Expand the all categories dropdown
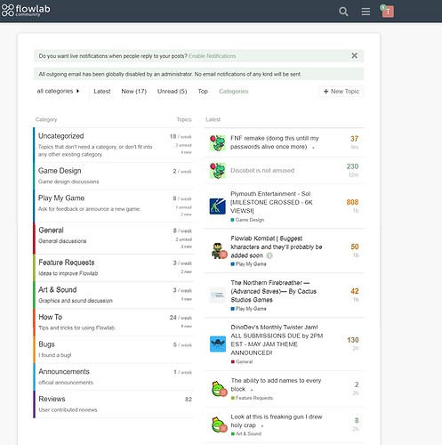Image resolution: width=442 pixels, height=445 pixels. point(58,91)
